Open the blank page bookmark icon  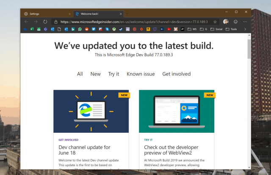click(x=59, y=29)
